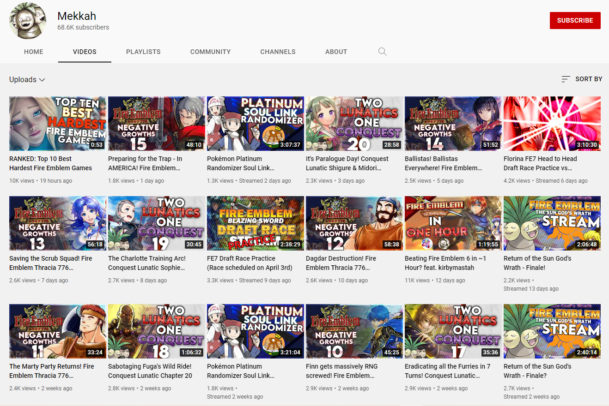The image size is (609, 406).
Task: Click 'Sabotaging Fuga's Wild Ride!' title
Action: pos(150,371)
